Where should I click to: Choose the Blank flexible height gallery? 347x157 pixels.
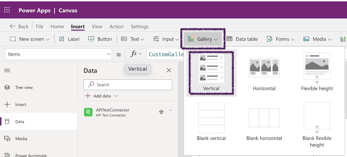tap(317, 125)
